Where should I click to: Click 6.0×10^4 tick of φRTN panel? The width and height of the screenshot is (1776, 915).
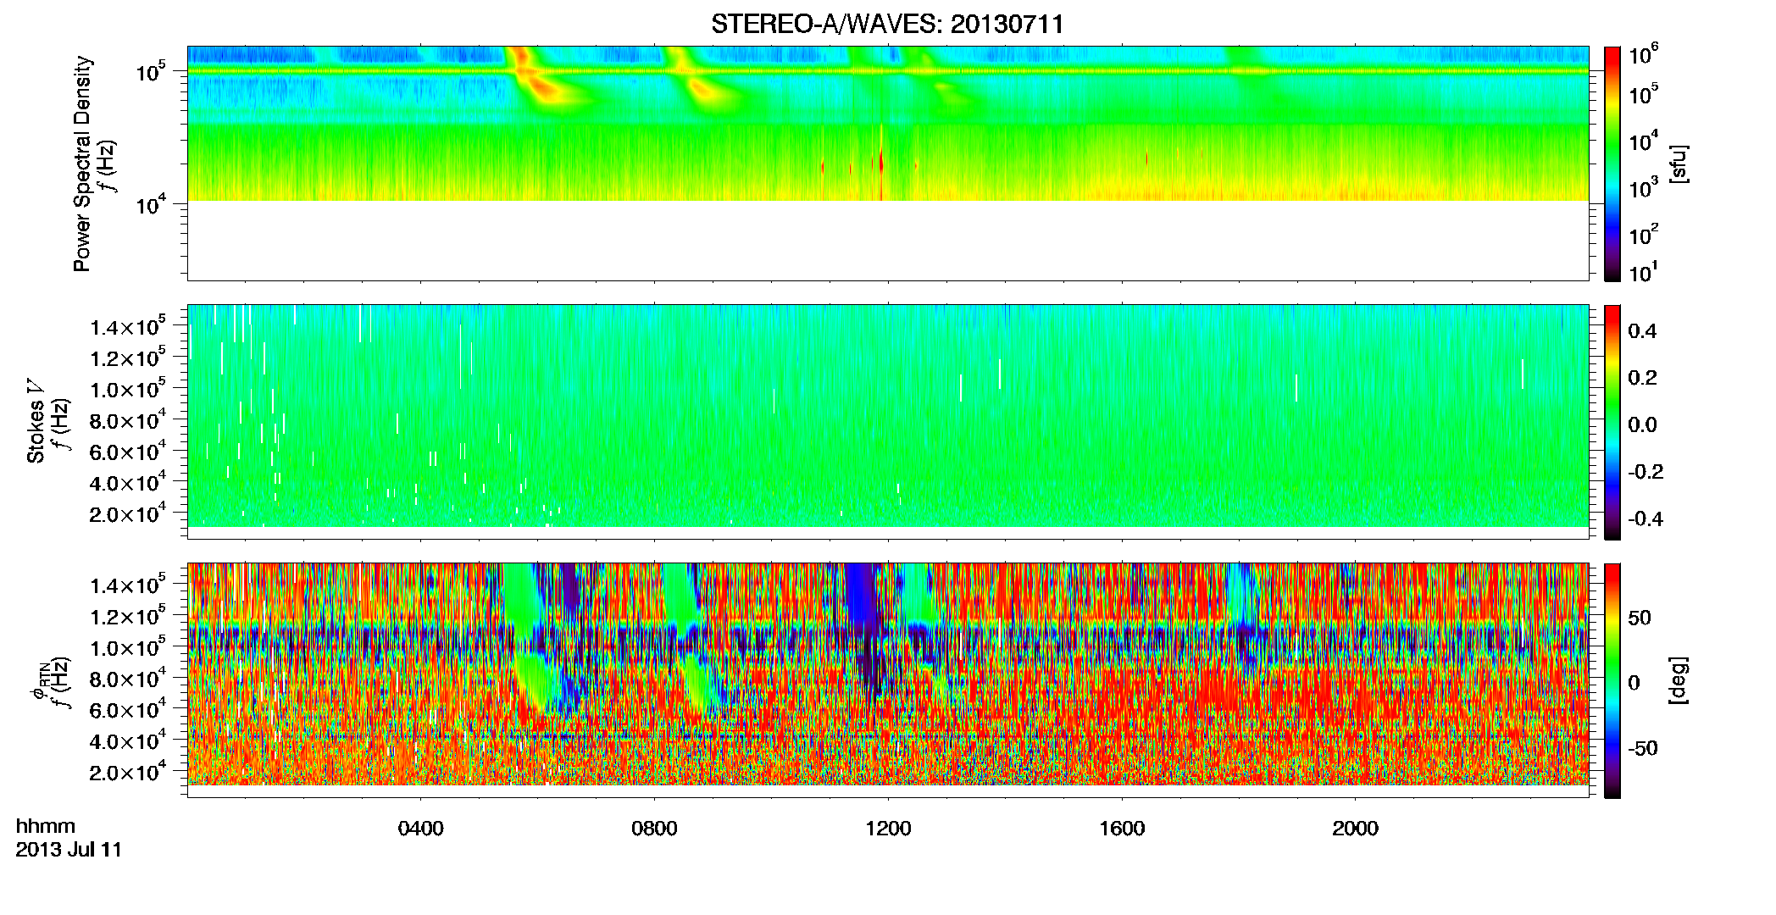pyautogui.click(x=129, y=709)
